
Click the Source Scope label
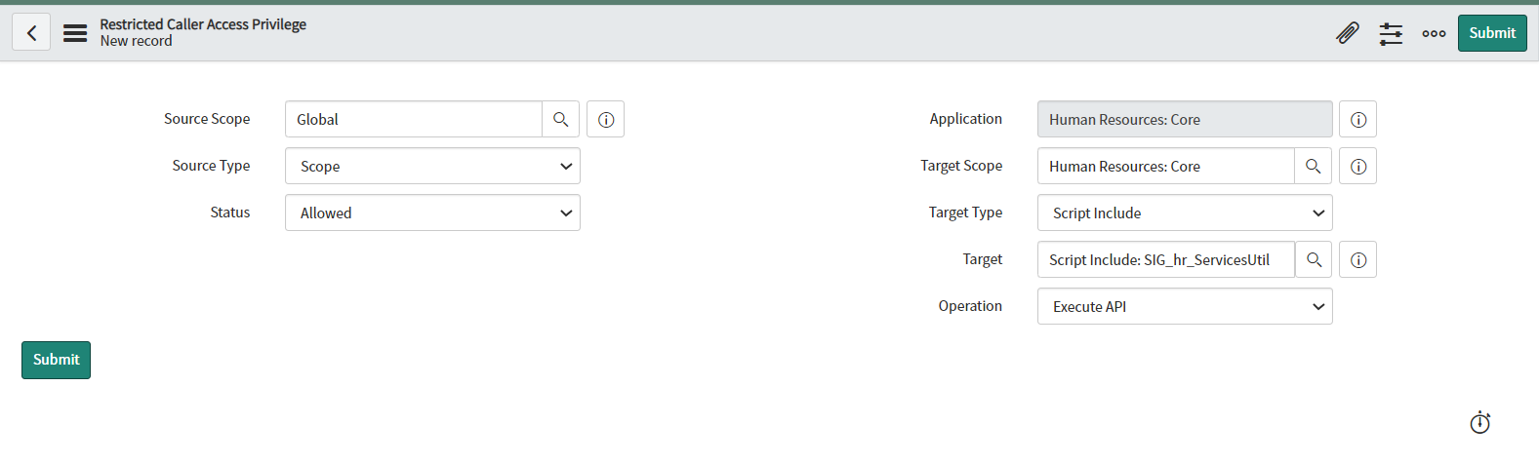207,119
